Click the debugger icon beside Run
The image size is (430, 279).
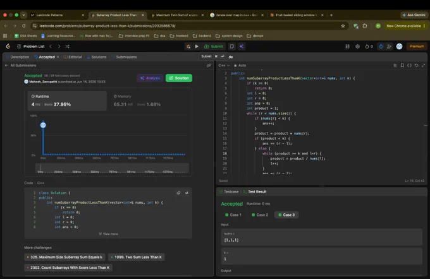click(188, 47)
